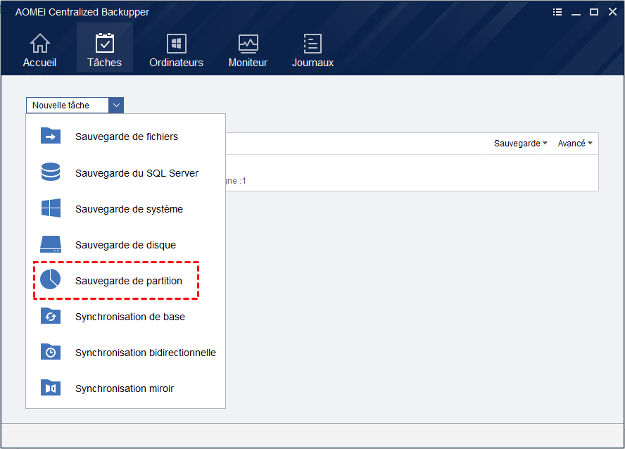The height and width of the screenshot is (449, 625).
Task: Open the Accueil home icon
Action: click(x=40, y=44)
